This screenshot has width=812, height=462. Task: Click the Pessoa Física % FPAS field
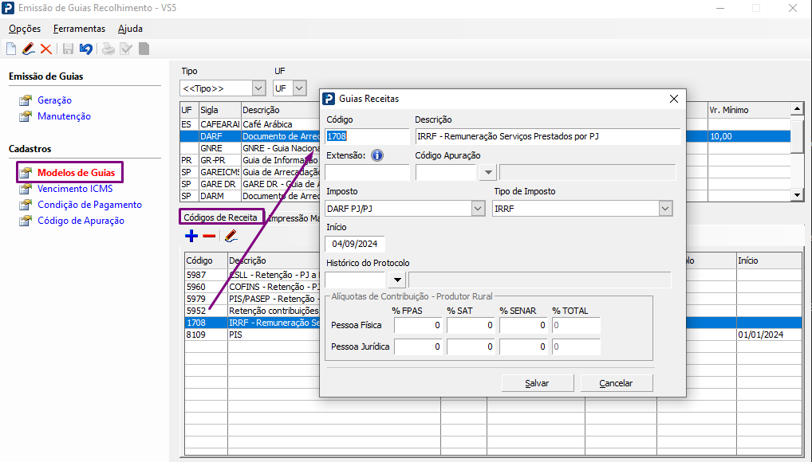(x=418, y=326)
